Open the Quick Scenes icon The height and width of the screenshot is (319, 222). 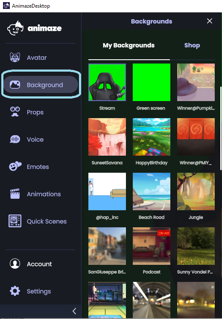pos(15,221)
